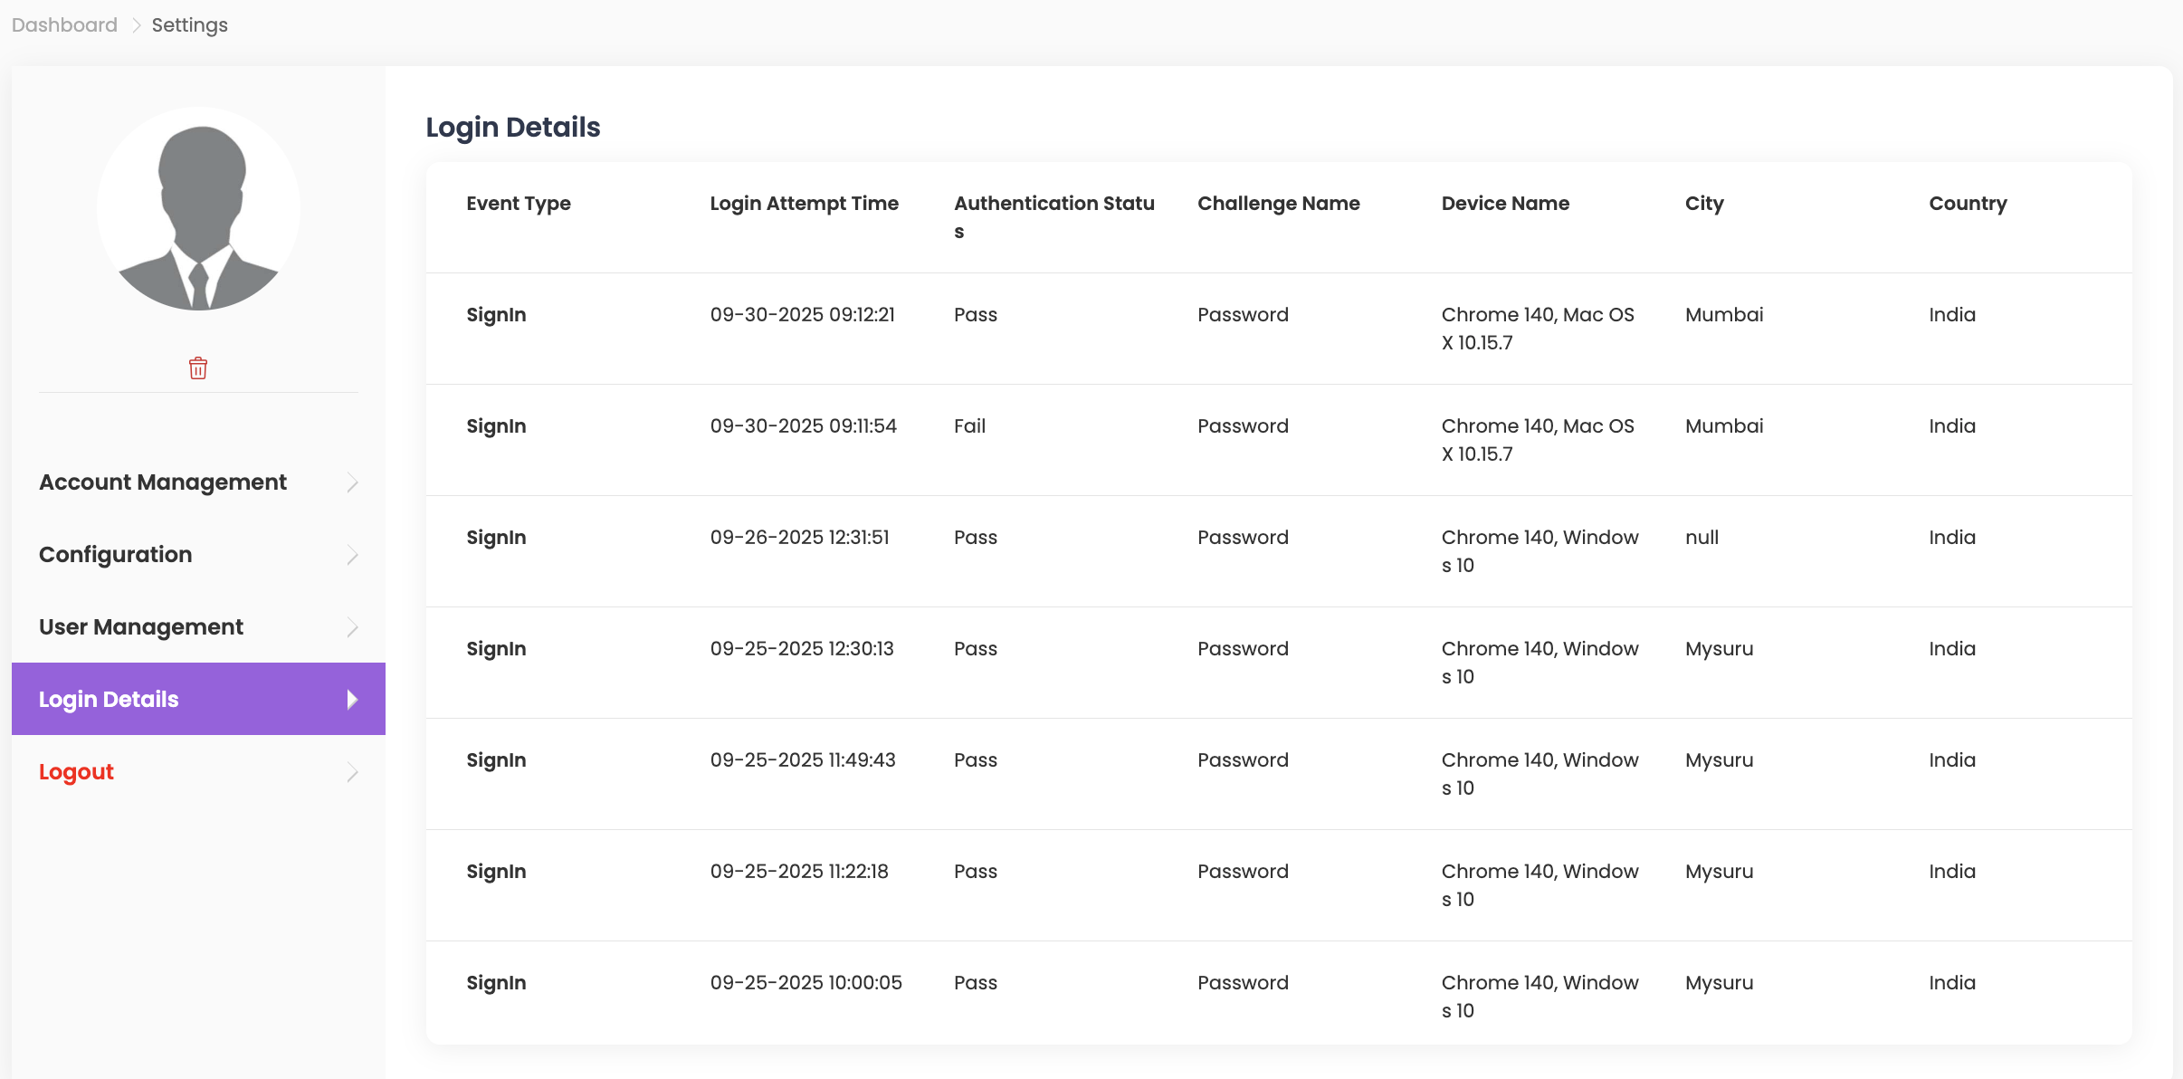Open the Configuration menu item
The height and width of the screenshot is (1079, 2183).
click(116, 555)
